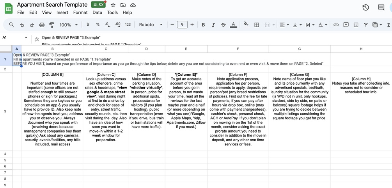Open the Roboto font dropdown

click(x=151, y=25)
